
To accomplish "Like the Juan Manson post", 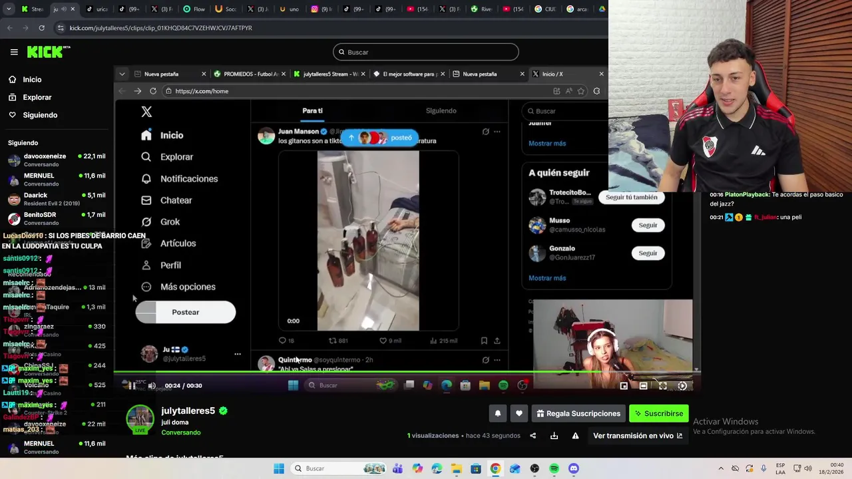I will [x=390, y=341].
